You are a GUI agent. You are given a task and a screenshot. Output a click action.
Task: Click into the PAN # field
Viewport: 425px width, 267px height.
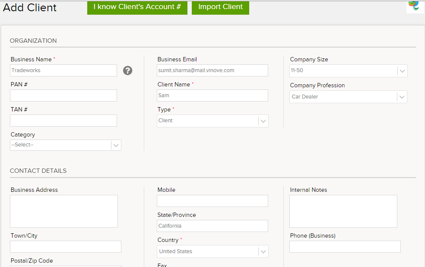pyautogui.click(x=63, y=95)
